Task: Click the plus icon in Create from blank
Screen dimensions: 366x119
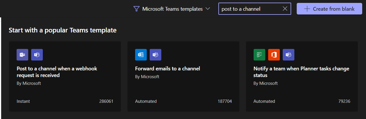Action: (307, 9)
